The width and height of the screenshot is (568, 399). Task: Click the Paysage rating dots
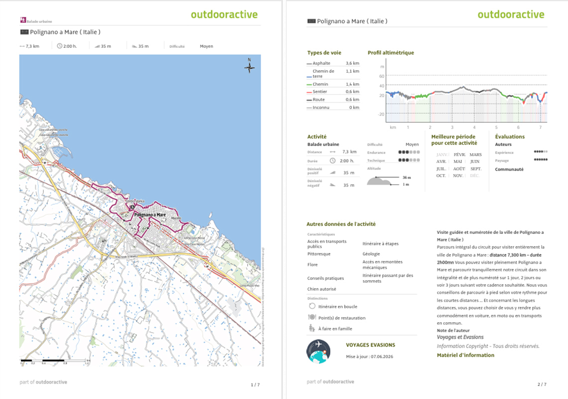click(x=541, y=160)
